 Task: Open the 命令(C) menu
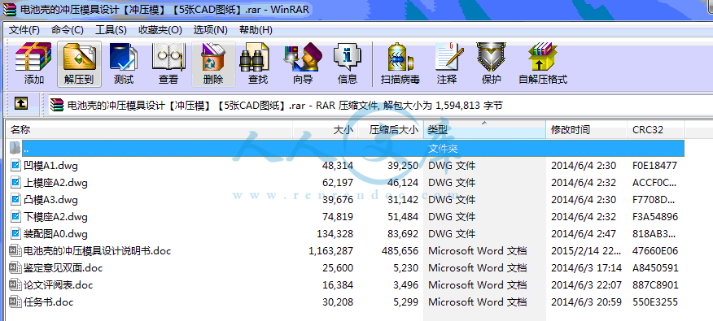(x=68, y=30)
